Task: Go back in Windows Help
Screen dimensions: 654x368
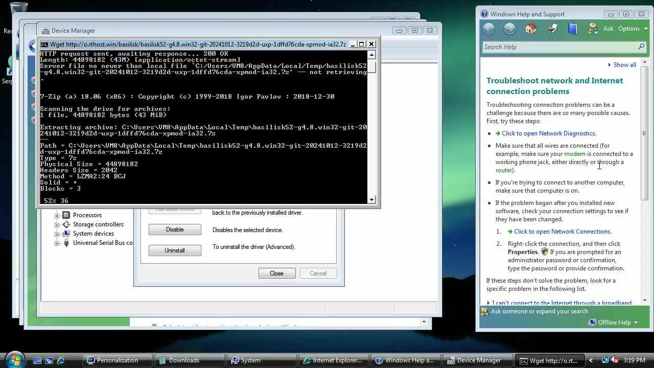Action: [489, 29]
